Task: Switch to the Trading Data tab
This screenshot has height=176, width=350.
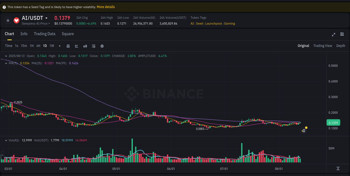Action: tap(45, 34)
